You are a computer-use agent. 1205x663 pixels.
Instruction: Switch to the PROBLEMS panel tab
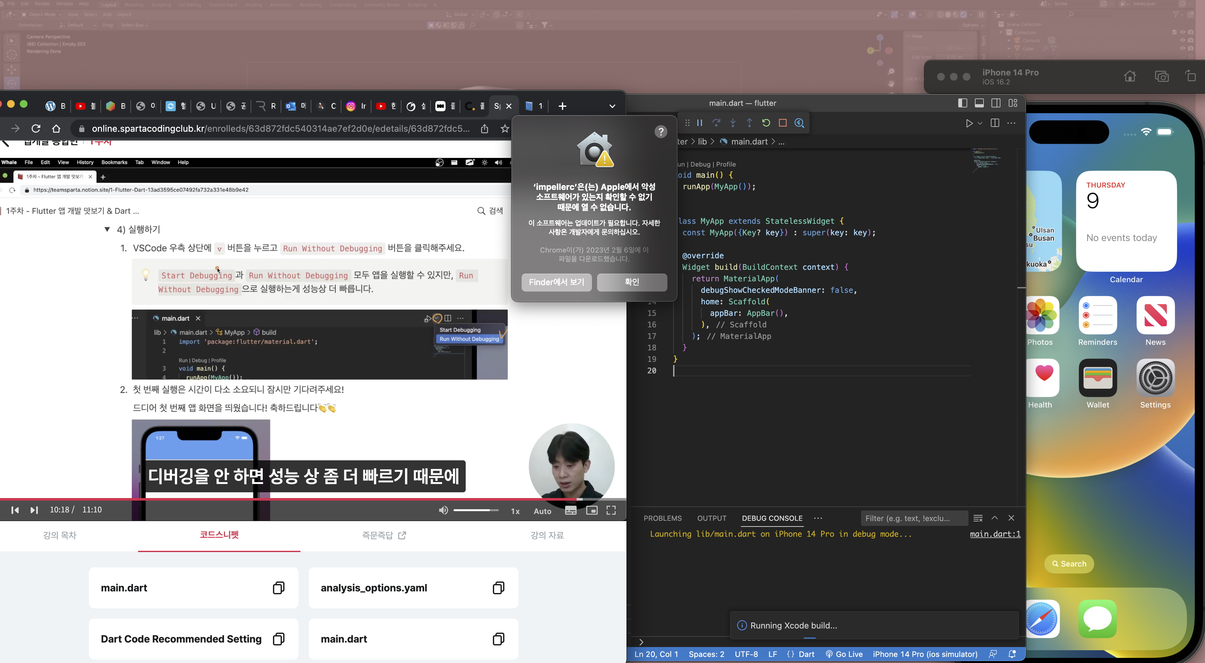point(662,518)
